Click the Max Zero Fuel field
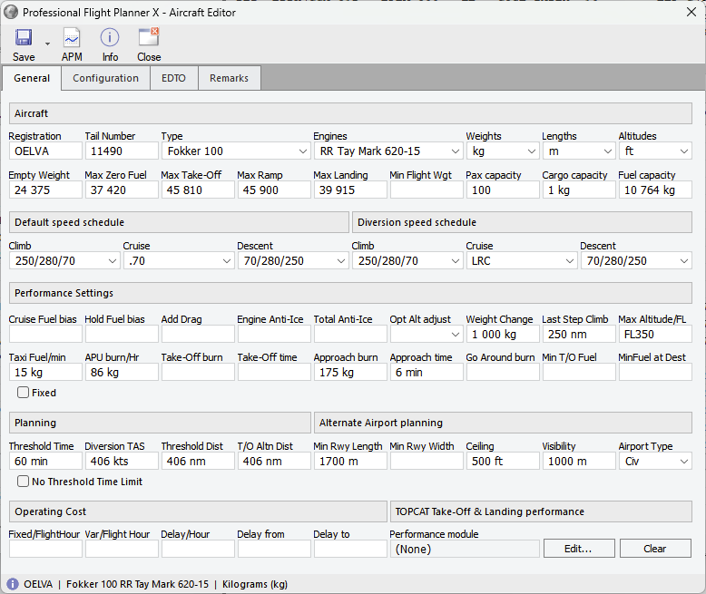The height and width of the screenshot is (594, 706). [122, 190]
